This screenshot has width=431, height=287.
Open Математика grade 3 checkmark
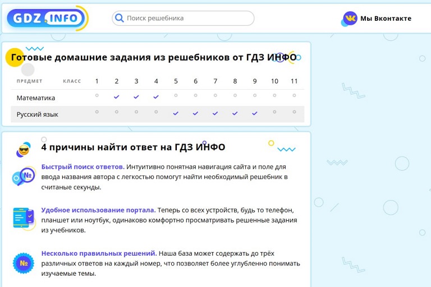tap(136, 97)
